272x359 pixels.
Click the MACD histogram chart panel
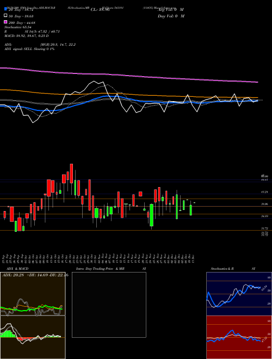pos(33,337)
